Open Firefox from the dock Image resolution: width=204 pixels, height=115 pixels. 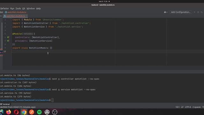click(9, 112)
